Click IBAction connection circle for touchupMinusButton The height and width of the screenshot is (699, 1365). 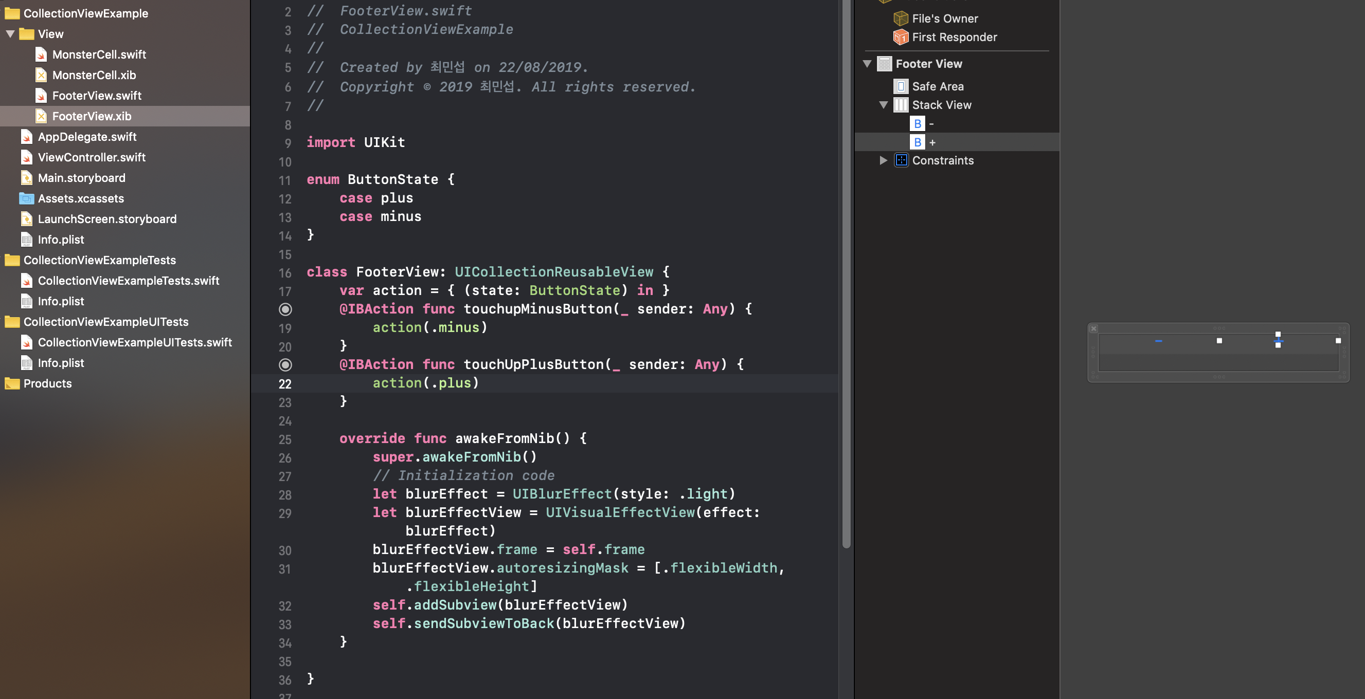285,309
